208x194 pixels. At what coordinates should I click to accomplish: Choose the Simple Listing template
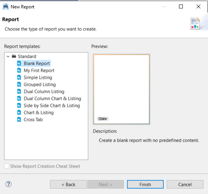[38, 77]
